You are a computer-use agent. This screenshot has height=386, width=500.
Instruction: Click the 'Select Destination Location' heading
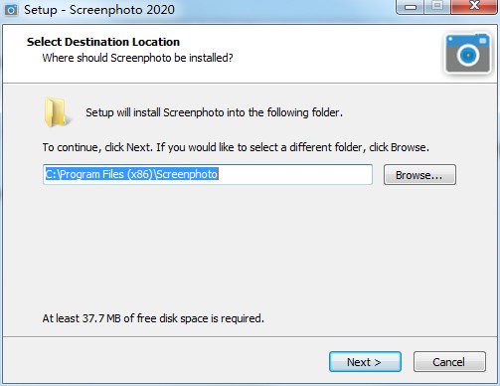(103, 42)
